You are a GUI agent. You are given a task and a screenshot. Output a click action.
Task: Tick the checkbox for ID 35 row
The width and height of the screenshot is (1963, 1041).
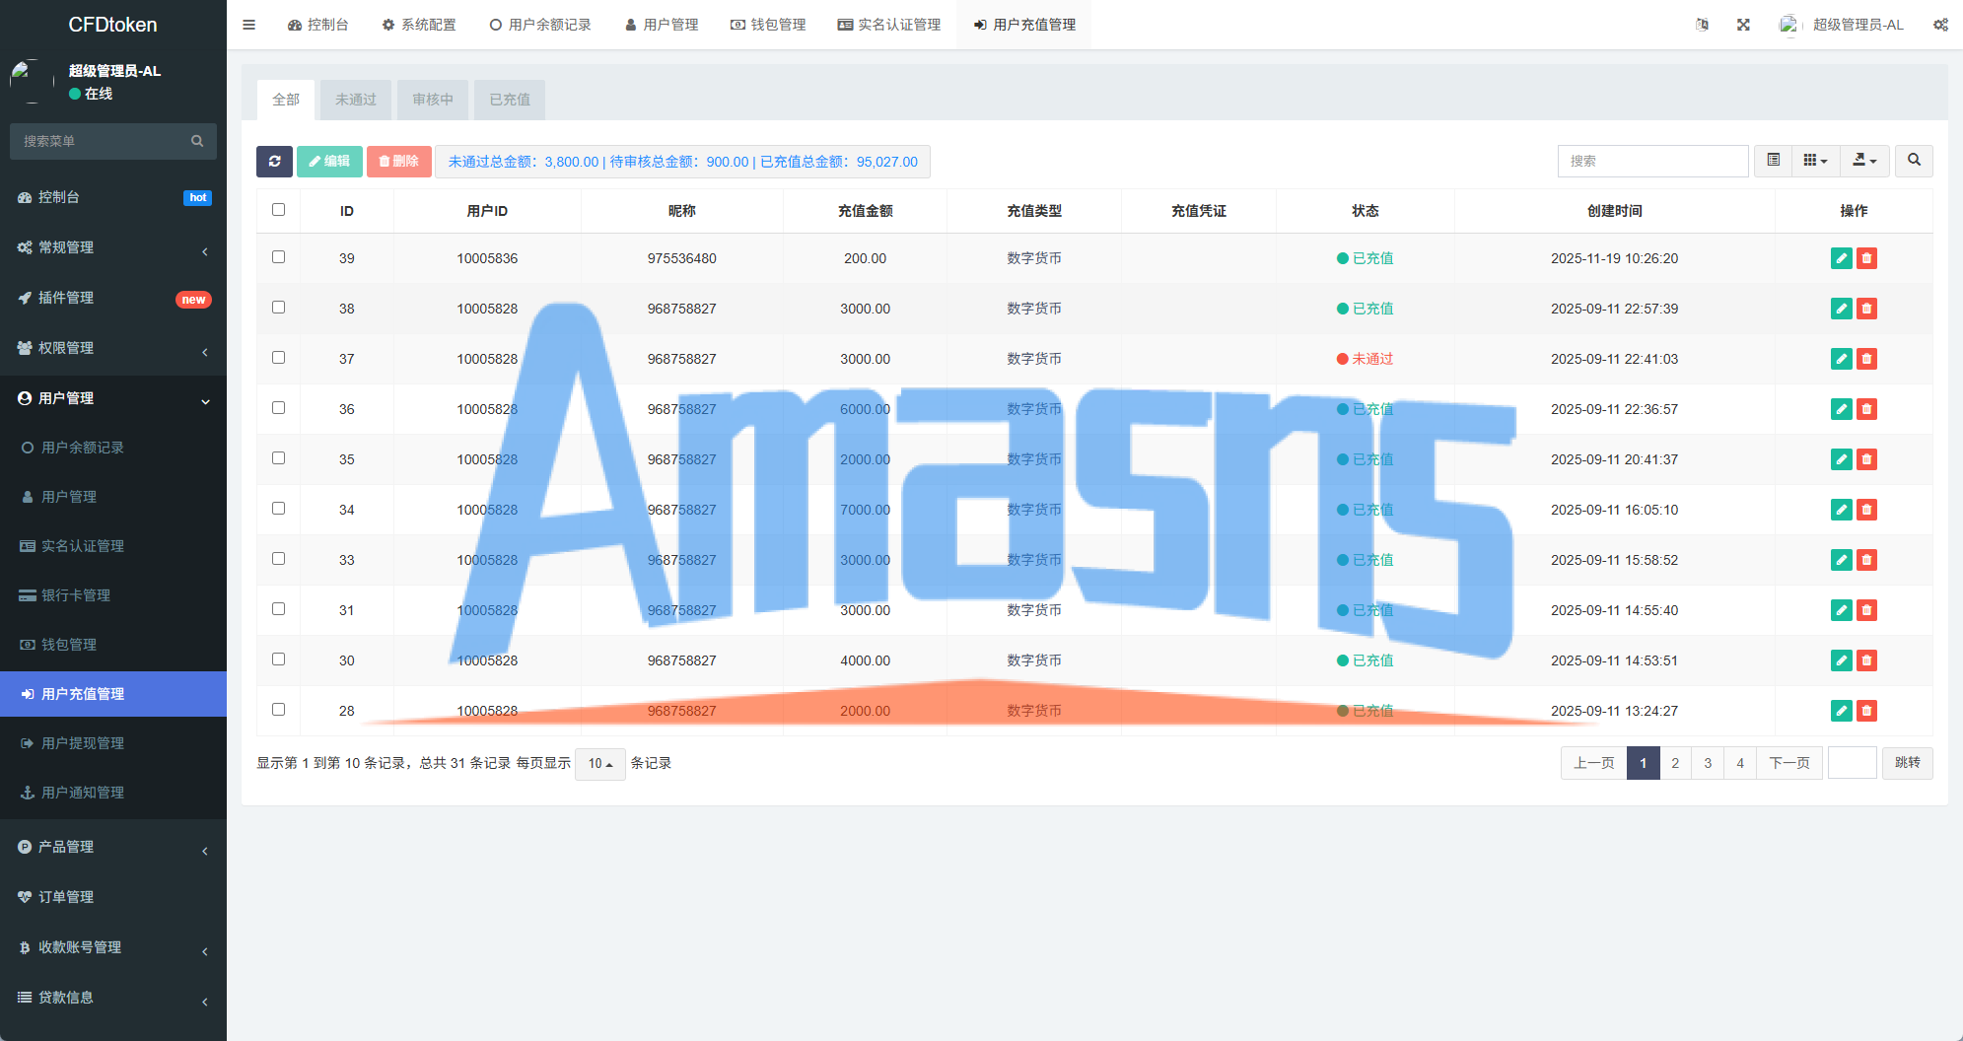[278, 458]
